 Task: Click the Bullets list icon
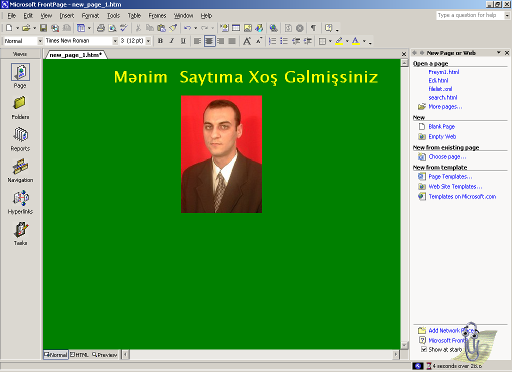[284, 41]
